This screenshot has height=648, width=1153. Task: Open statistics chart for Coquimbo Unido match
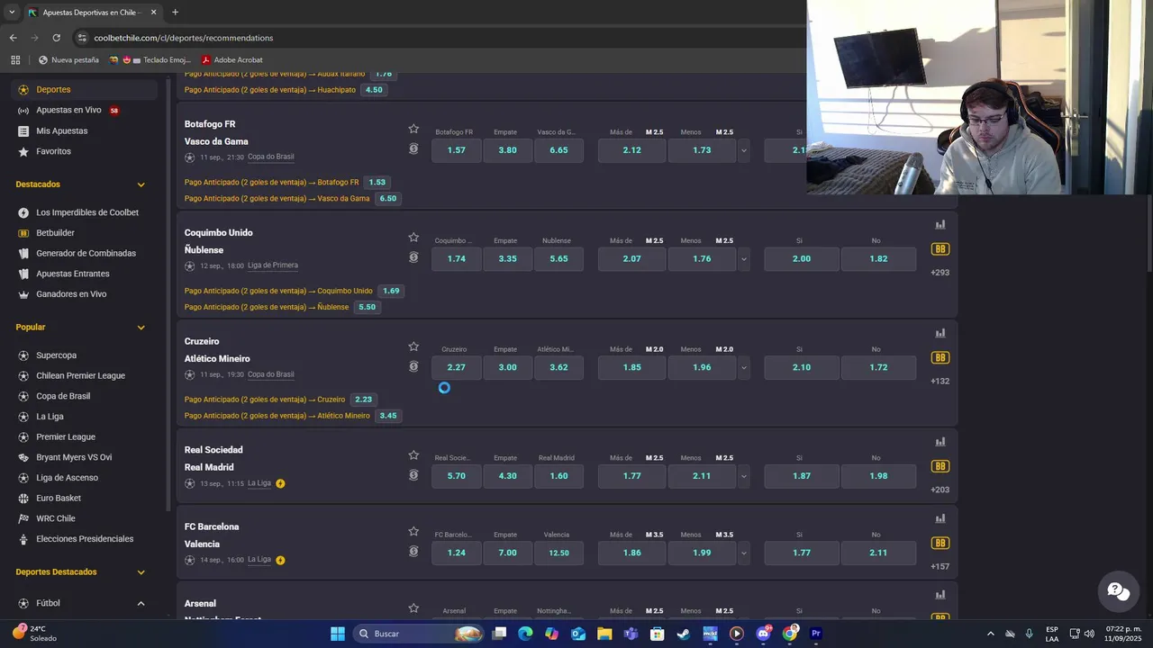940,225
